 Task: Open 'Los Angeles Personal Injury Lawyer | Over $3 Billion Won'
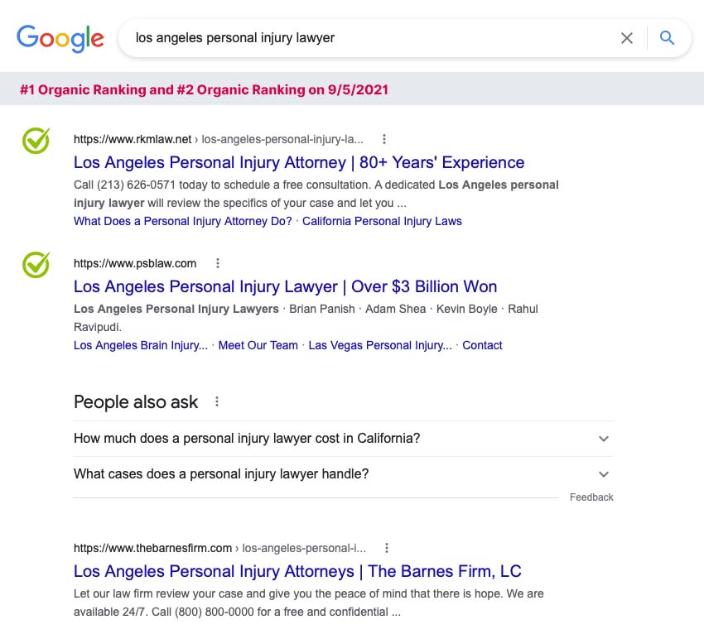(286, 286)
